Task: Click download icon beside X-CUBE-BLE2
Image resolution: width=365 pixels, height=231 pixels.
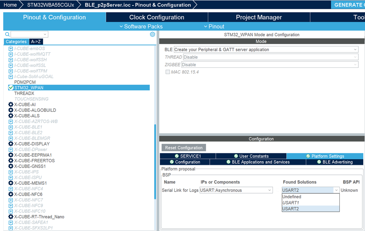Action: pyautogui.click(x=11, y=133)
